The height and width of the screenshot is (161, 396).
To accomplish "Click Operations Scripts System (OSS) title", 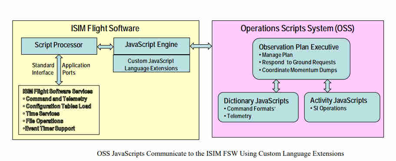I will click(x=297, y=29).
